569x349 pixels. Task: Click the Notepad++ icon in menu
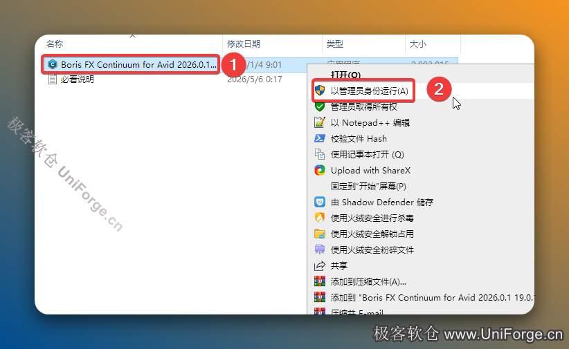pos(320,122)
